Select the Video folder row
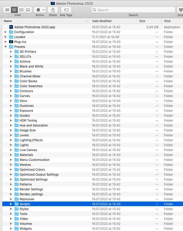The height and width of the screenshot is (231, 183). 93,219
